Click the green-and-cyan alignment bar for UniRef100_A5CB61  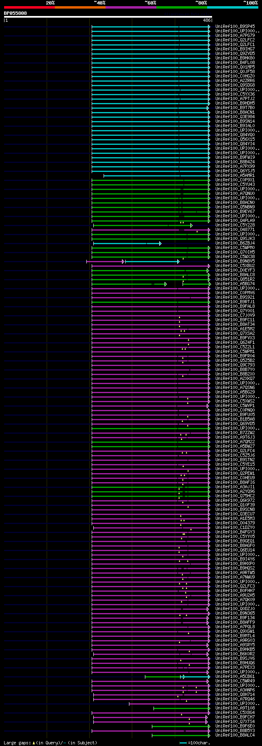tap(177, 677)
